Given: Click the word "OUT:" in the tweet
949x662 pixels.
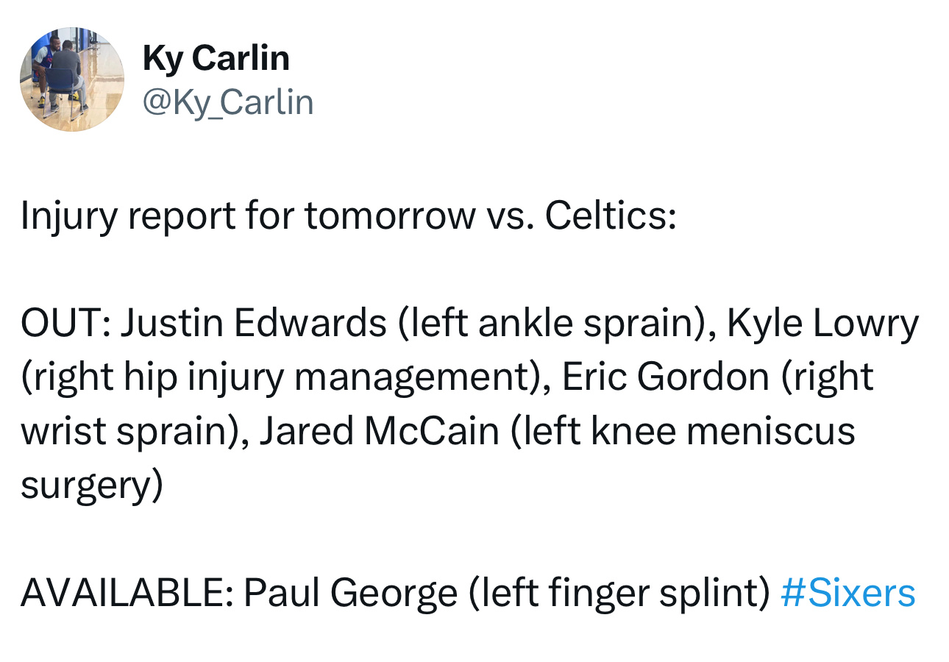Looking at the screenshot, I should [65, 323].
